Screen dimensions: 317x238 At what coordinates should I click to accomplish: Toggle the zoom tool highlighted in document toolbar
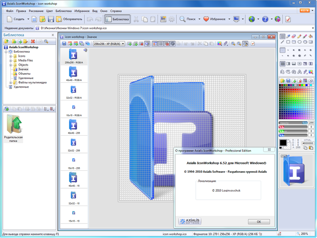[245, 43]
